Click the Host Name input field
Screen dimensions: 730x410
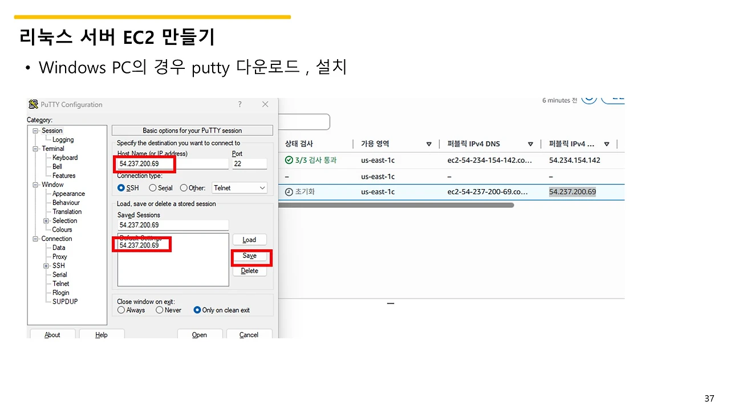(x=173, y=164)
